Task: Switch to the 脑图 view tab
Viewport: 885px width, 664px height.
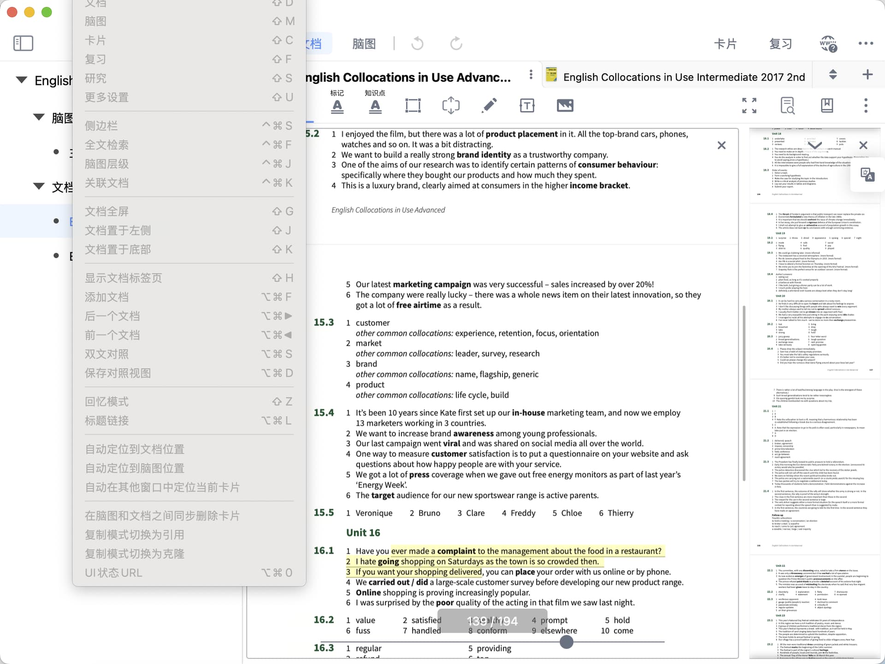Action: coord(364,44)
